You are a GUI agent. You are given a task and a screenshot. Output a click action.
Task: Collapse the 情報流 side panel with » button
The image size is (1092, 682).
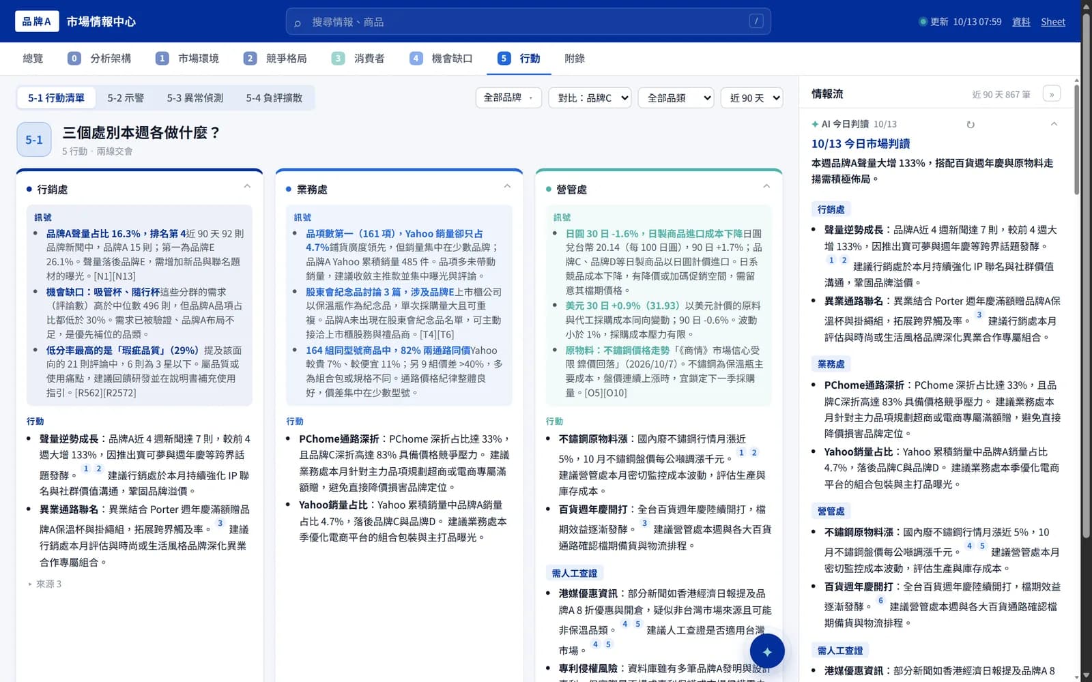(1052, 94)
